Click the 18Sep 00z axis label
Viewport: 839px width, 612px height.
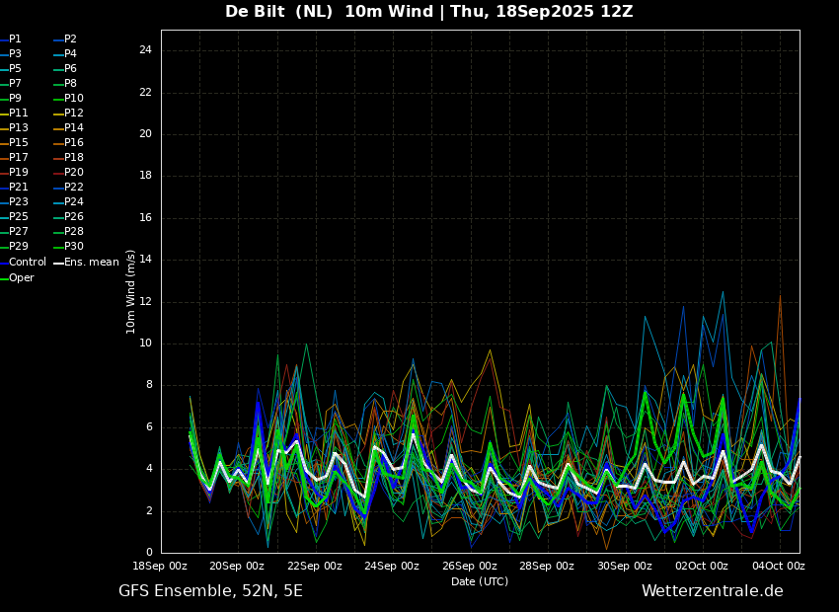tap(160, 566)
